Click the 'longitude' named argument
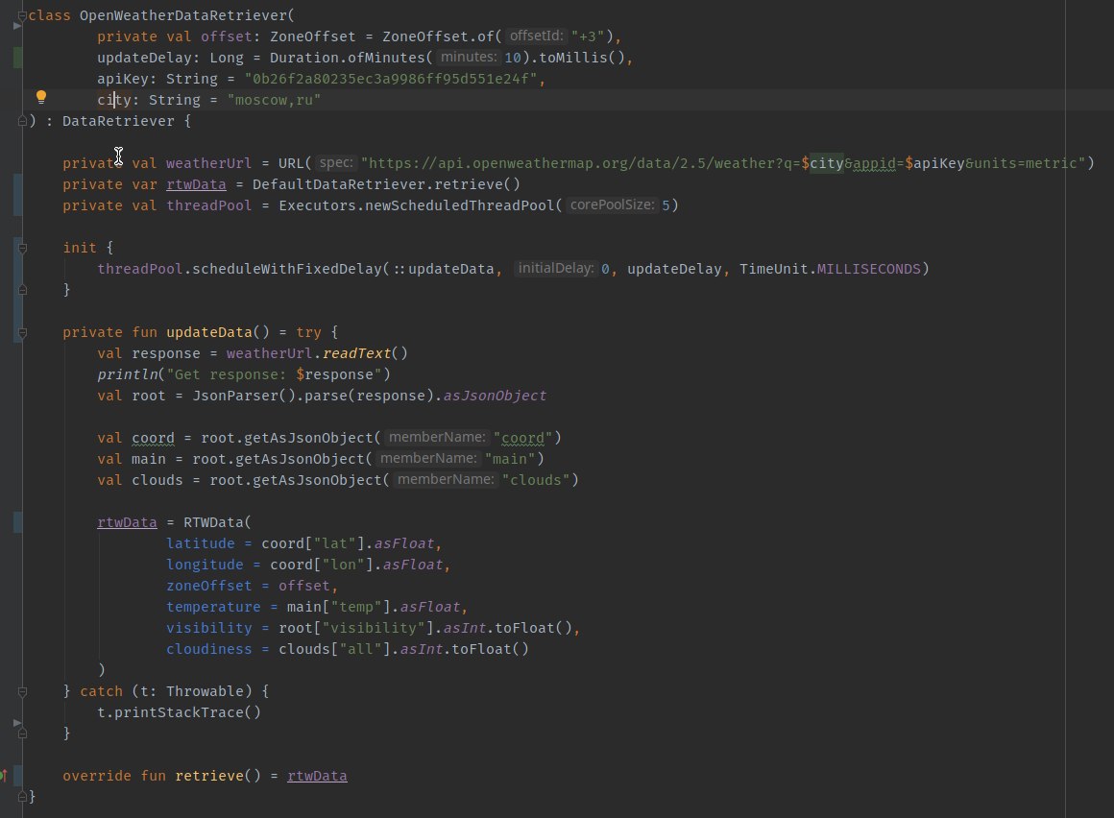This screenshot has width=1114, height=818. pos(205,565)
